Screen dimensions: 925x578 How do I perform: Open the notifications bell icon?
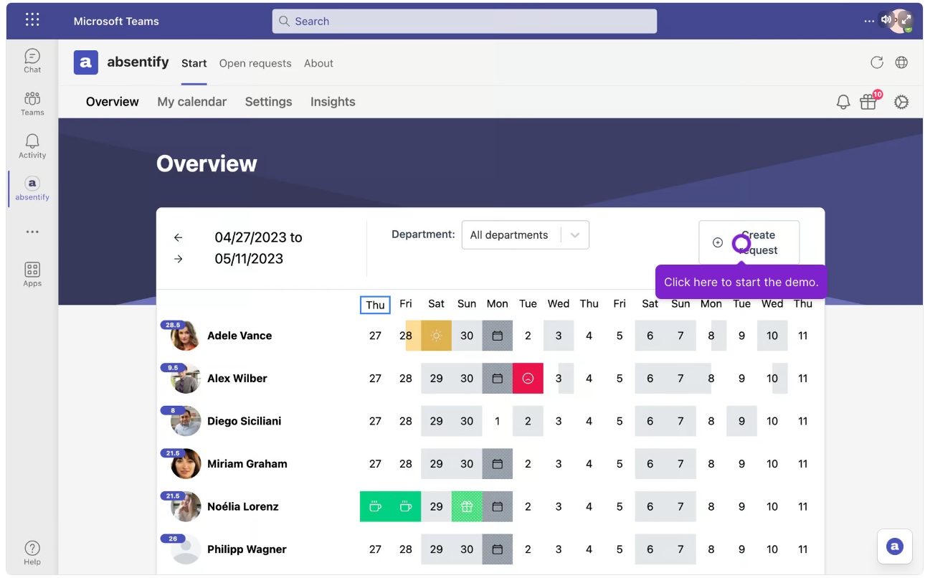point(843,102)
